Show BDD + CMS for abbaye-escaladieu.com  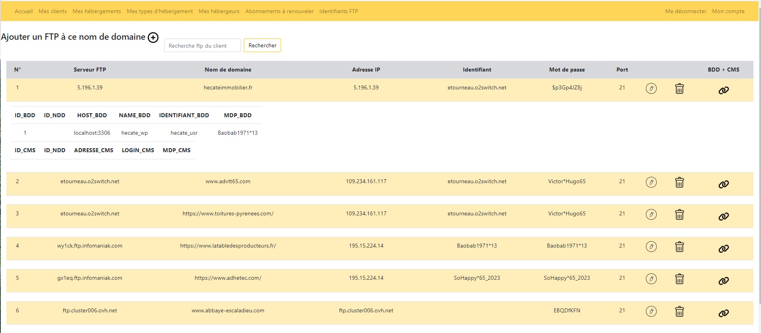pyautogui.click(x=724, y=314)
